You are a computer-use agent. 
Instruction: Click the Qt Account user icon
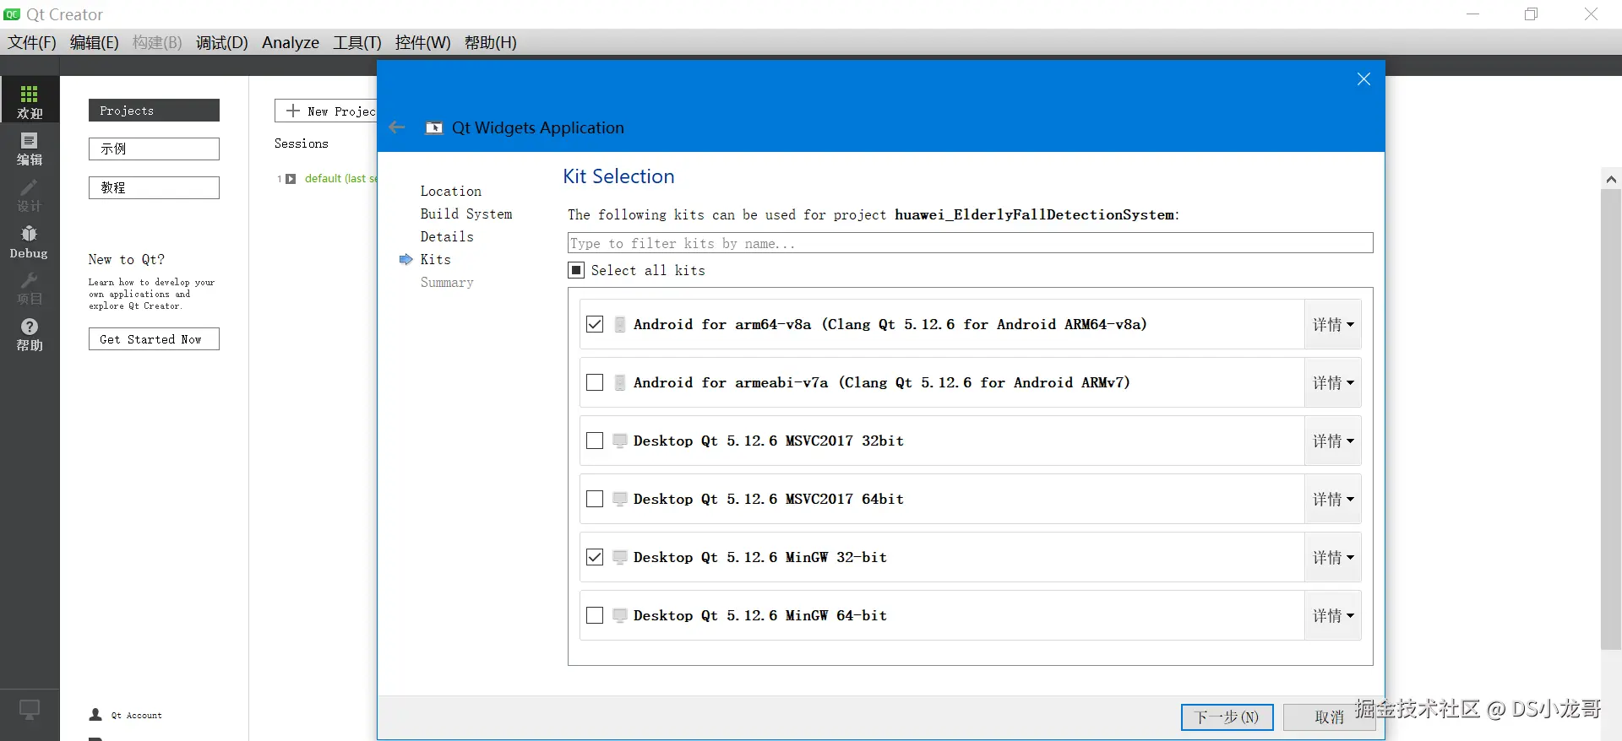(95, 715)
